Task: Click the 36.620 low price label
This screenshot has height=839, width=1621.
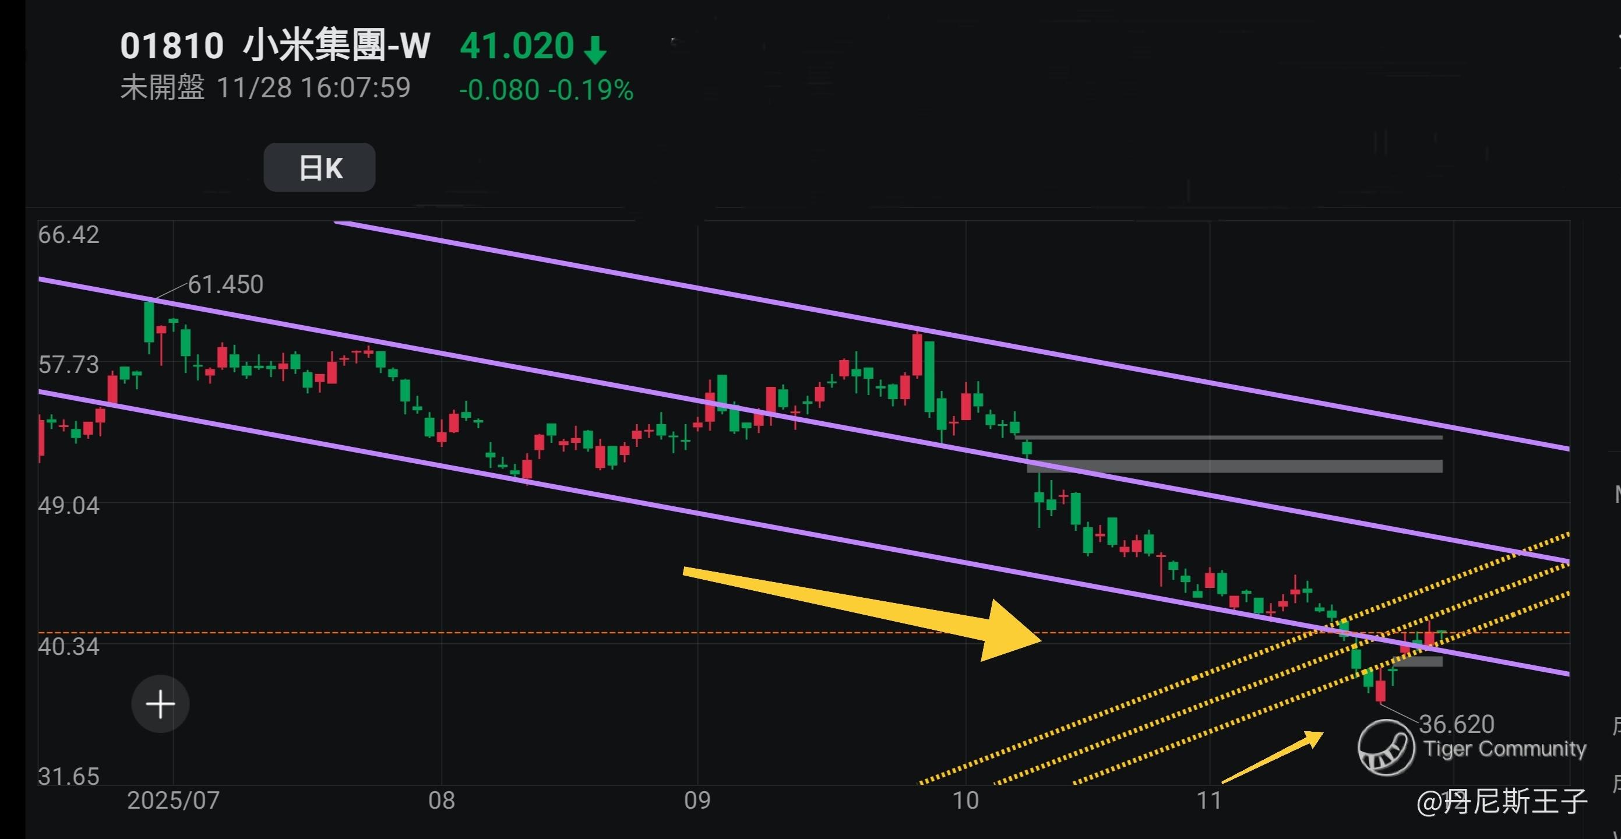Action: pyautogui.click(x=1456, y=724)
